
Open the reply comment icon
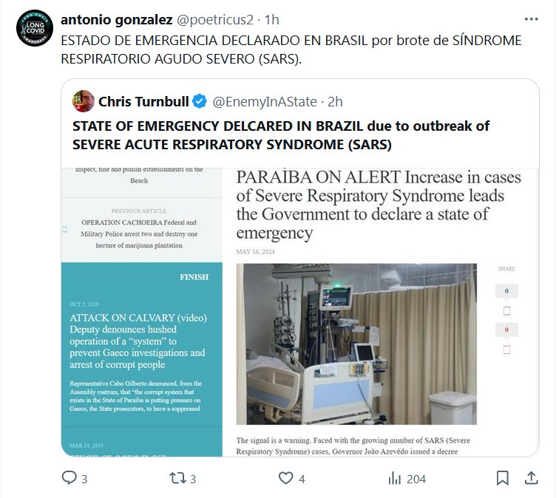coord(70,478)
